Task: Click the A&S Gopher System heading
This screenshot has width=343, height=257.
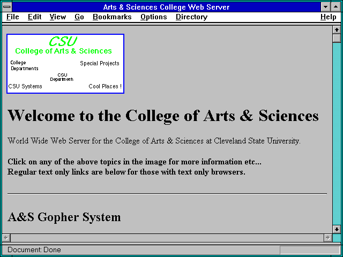Action: pos(64,217)
